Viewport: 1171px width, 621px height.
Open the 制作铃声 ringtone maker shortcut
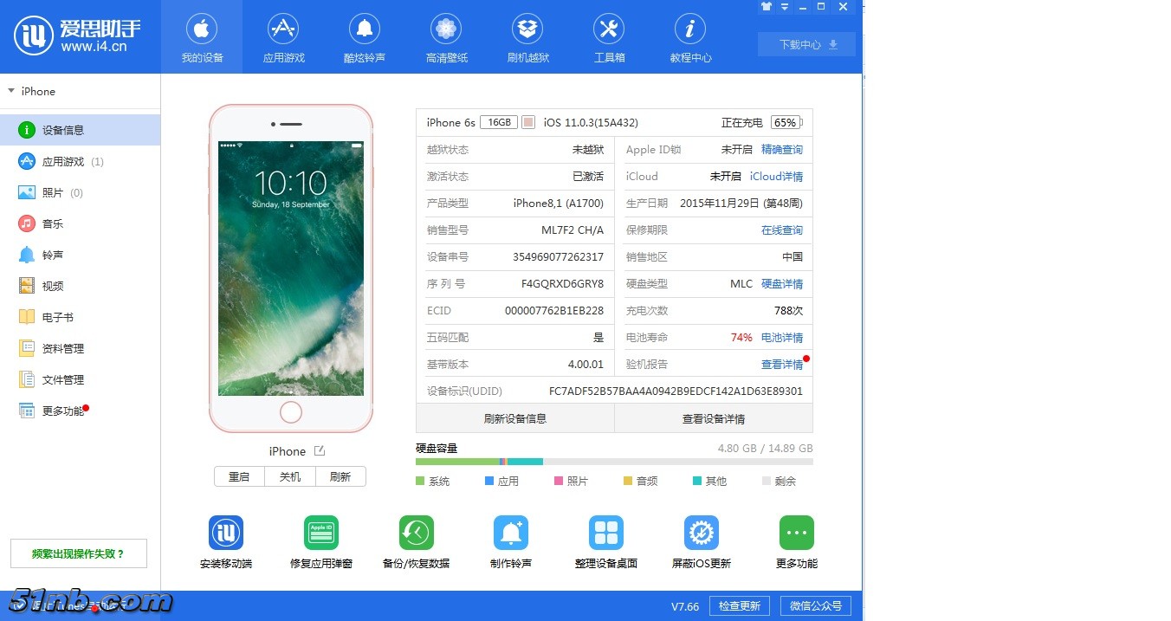[x=511, y=533]
